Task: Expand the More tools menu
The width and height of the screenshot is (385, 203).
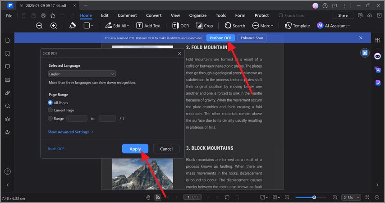Action: coord(263,26)
